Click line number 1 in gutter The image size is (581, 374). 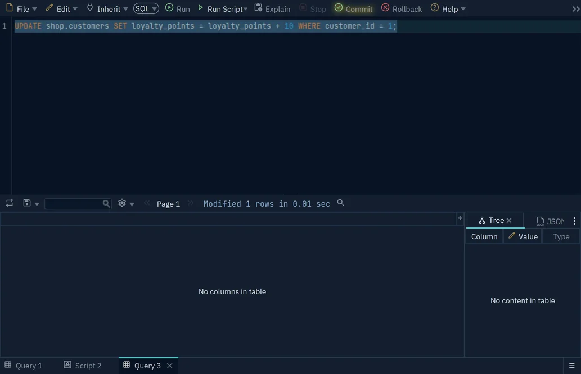[x=4, y=26]
